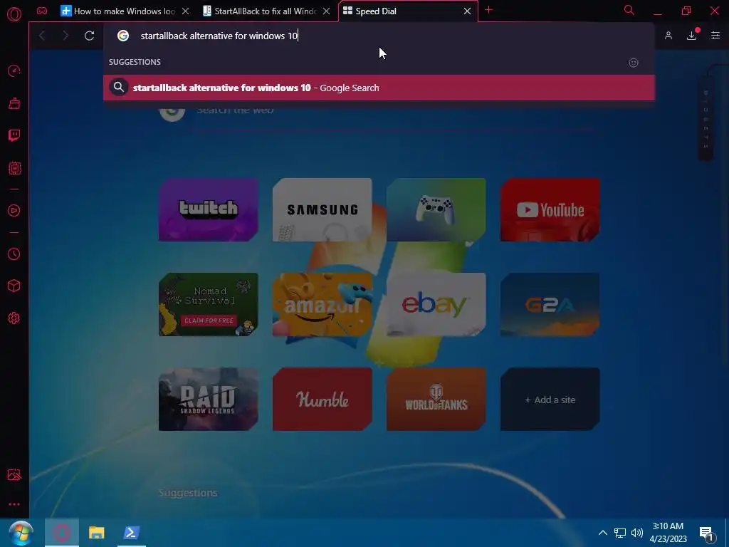Click the Widgets side tab

(x=706, y=120)
